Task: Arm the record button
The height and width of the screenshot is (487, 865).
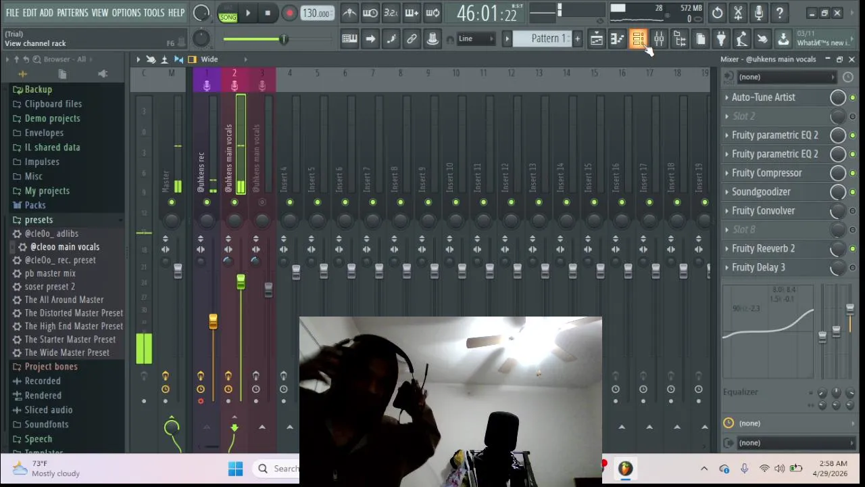Action: [289, 13]
